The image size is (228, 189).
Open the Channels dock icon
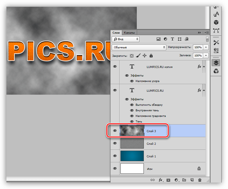point(216,71)
